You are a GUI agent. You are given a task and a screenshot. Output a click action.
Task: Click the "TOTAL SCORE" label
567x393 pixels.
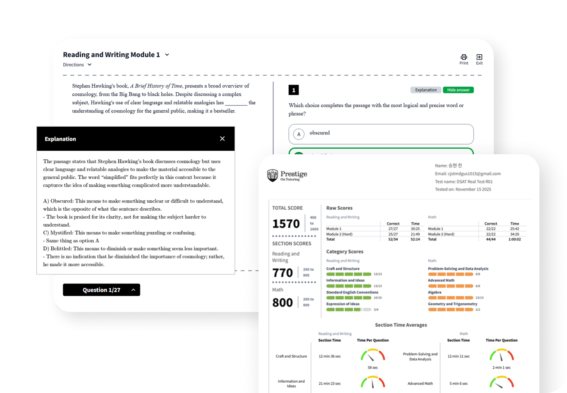tap(288, 208)
